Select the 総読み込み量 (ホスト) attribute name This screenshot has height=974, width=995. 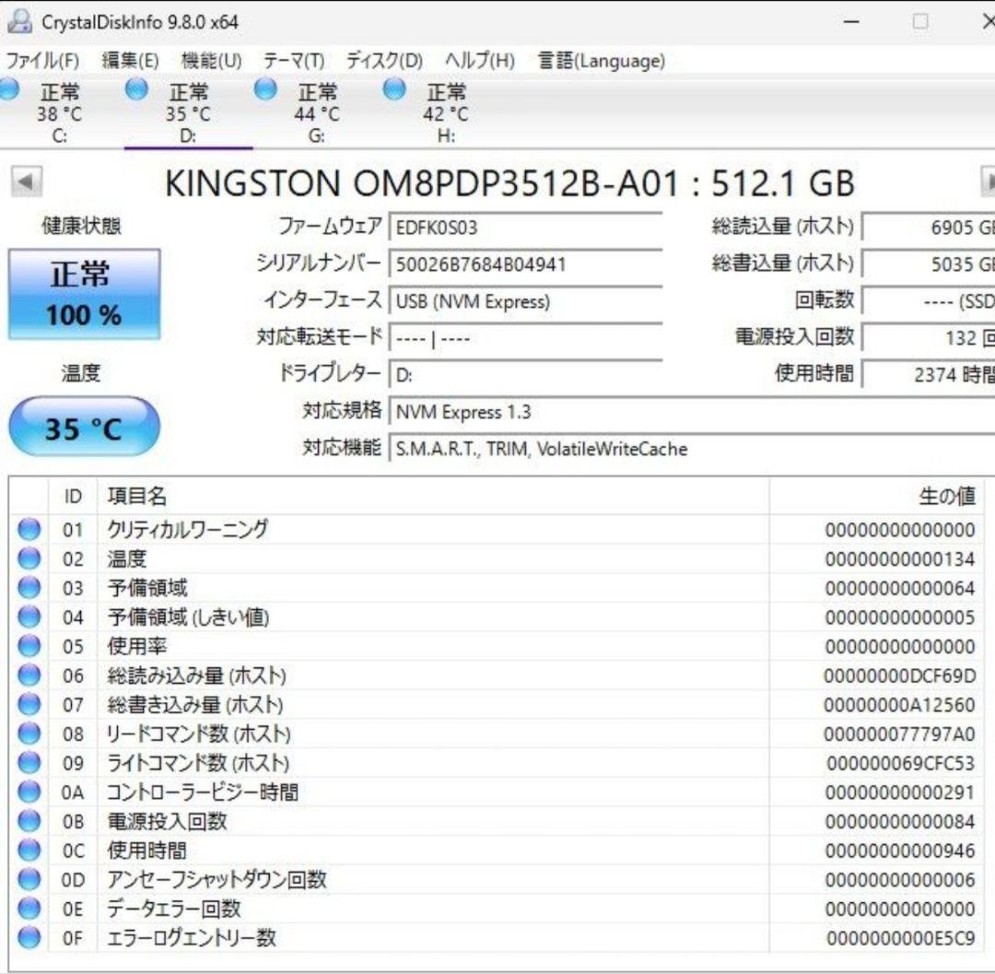click(x=196, y=675)
